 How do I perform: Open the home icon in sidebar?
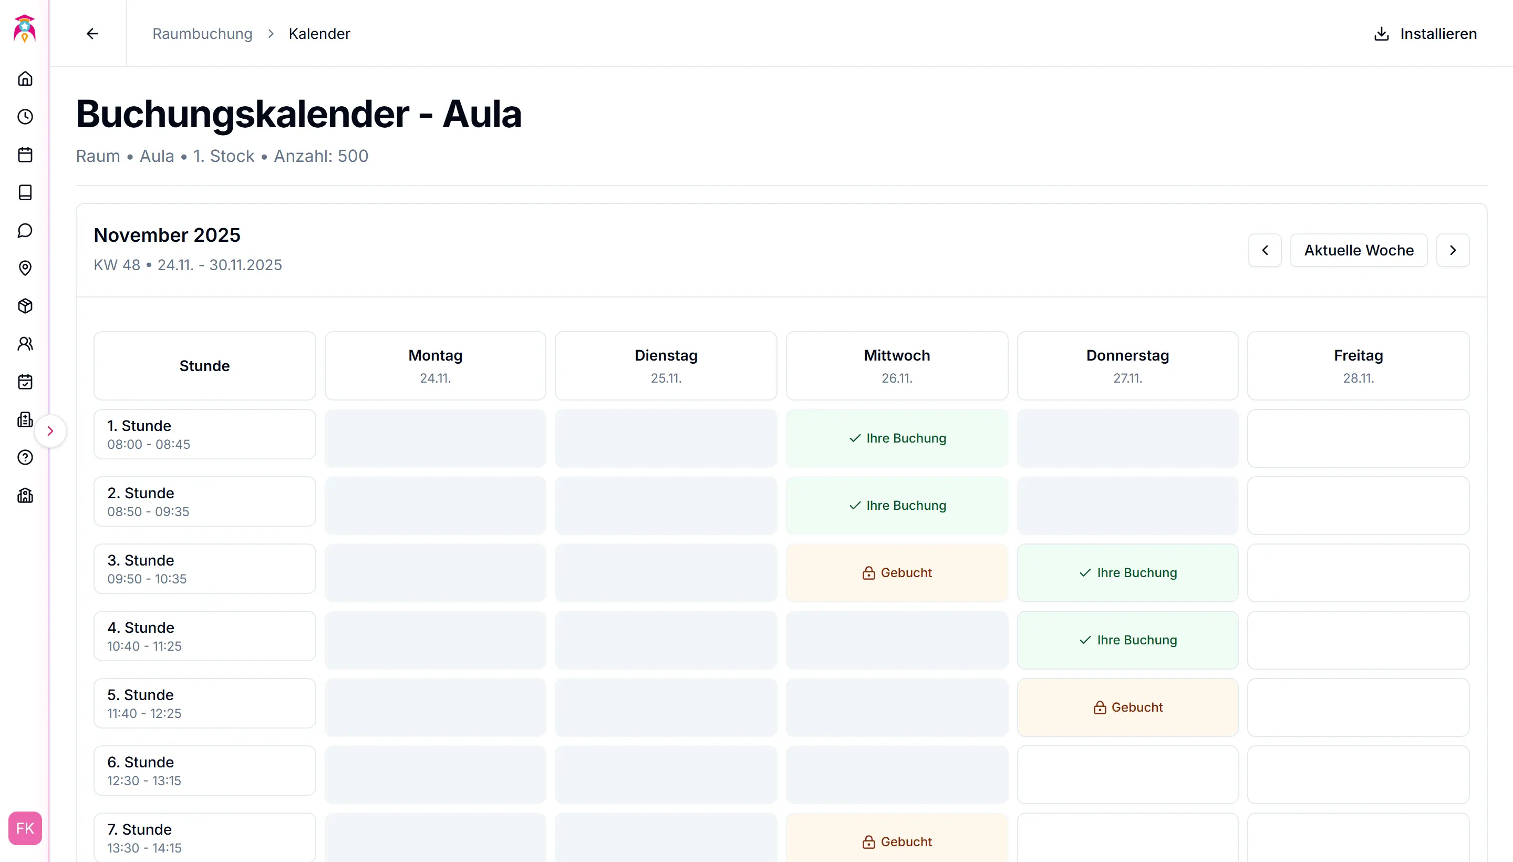click(x=25, y=79)
